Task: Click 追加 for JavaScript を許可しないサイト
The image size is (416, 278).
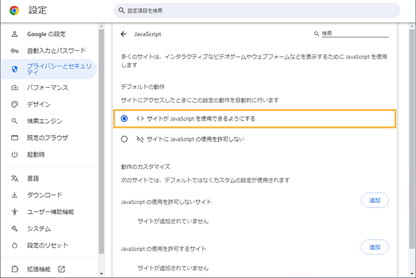Action: point(375,200)
